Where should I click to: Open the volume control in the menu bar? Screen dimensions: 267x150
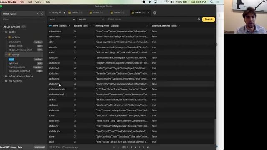pyautogui.click(x=172, y=2)
